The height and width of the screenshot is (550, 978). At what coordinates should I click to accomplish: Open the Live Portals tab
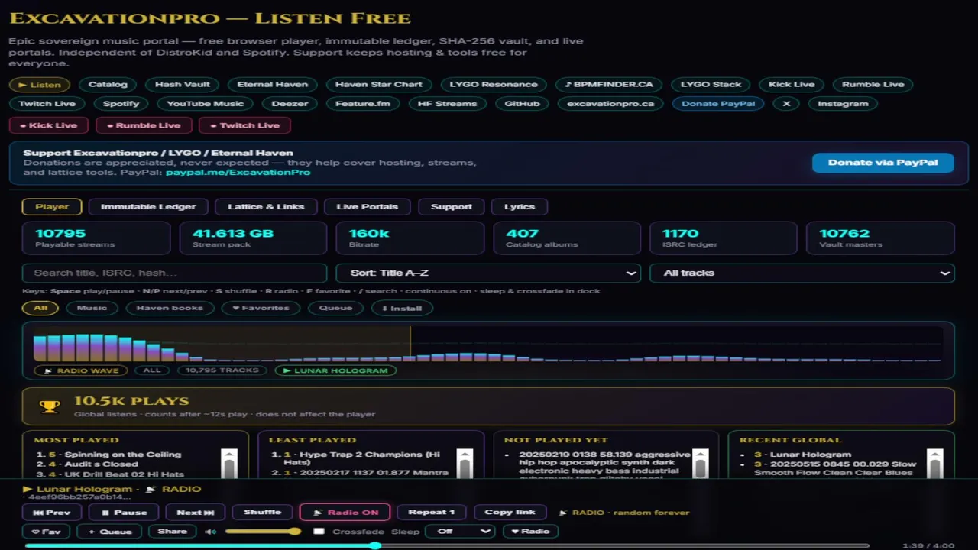click(x=368, y=206)
